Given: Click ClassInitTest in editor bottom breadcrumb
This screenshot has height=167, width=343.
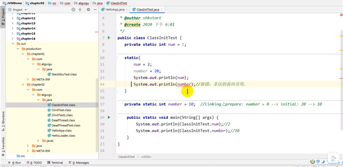Looking at the screenshot, I should click(x=127, y=157).
